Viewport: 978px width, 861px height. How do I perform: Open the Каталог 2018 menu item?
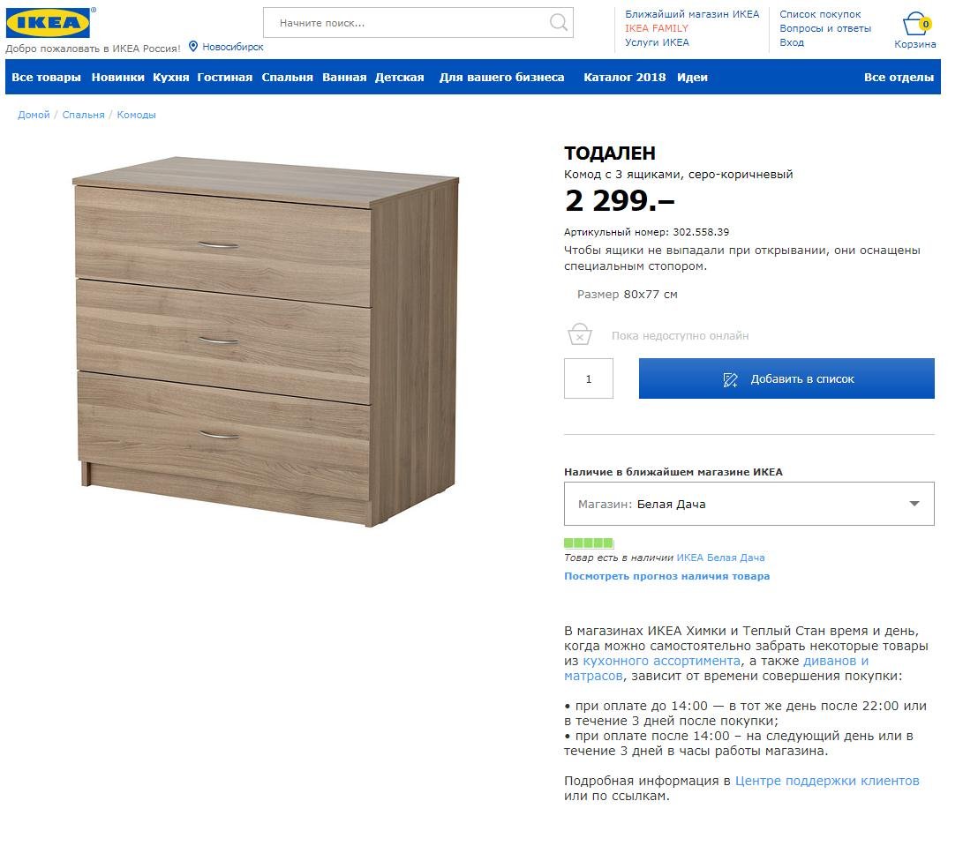click(x=624, y=78)
